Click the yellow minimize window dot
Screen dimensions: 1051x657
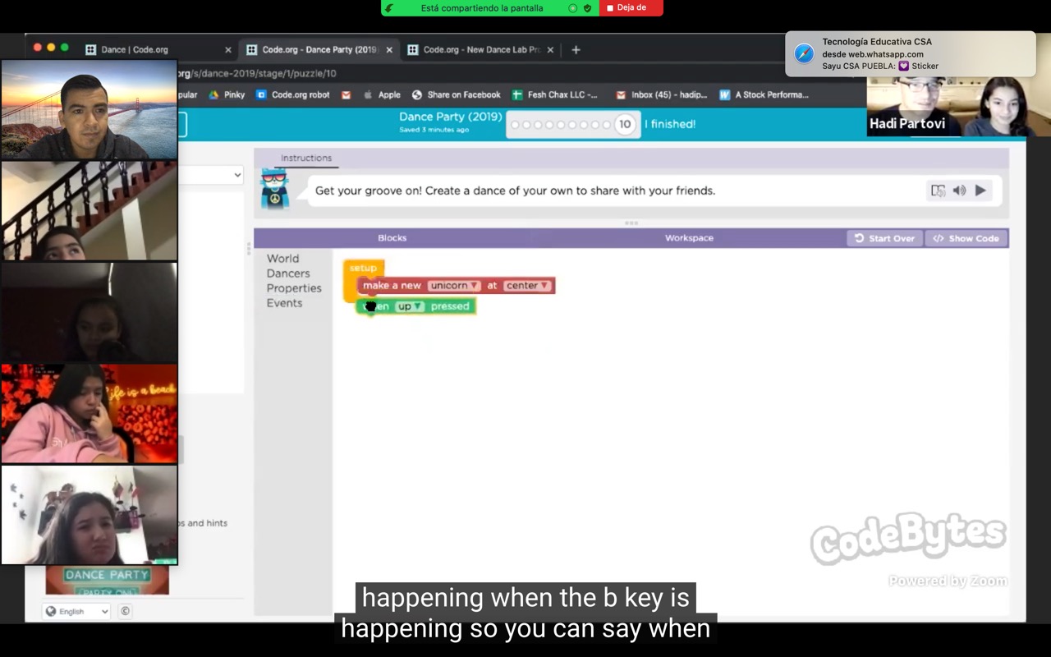point(51,48)
